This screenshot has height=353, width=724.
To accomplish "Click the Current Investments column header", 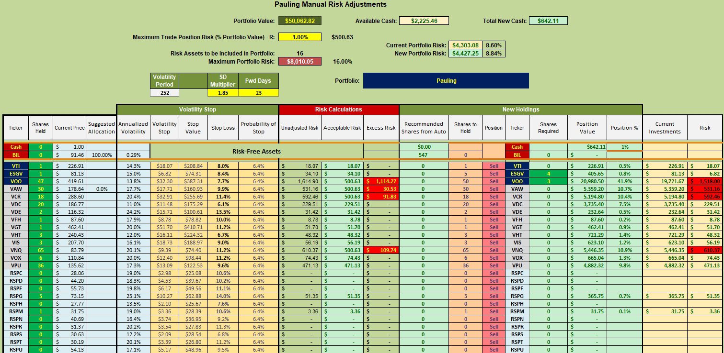I will point(665,128).
